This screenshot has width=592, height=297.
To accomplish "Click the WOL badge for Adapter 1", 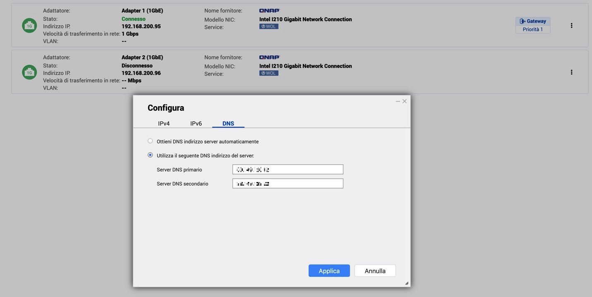I will [x=268, y=26].
